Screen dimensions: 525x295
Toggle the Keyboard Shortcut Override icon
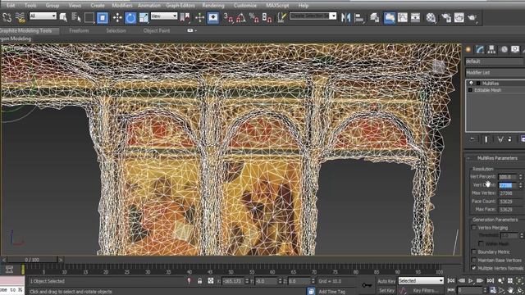(x=213, y=17)
